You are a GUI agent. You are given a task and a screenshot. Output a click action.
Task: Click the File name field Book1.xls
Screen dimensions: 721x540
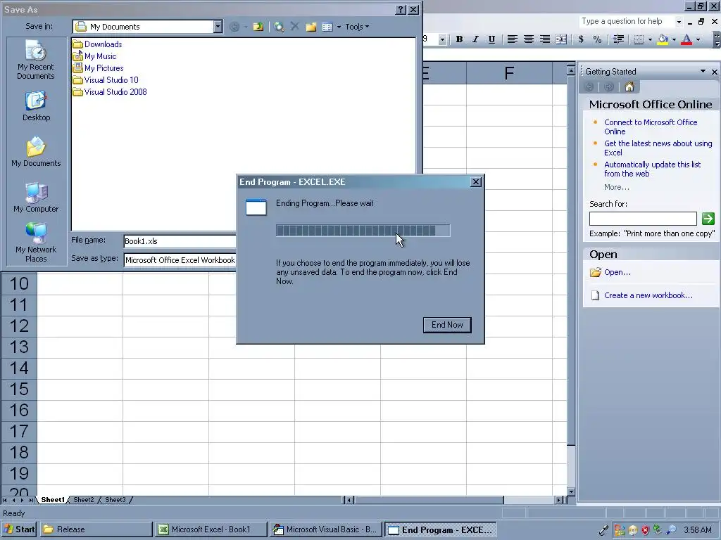pos(180,241)
